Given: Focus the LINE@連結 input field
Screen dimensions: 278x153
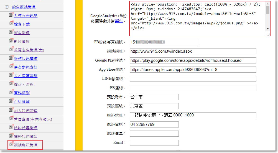Looking at the screenshot, I should [x=193, y=79].
